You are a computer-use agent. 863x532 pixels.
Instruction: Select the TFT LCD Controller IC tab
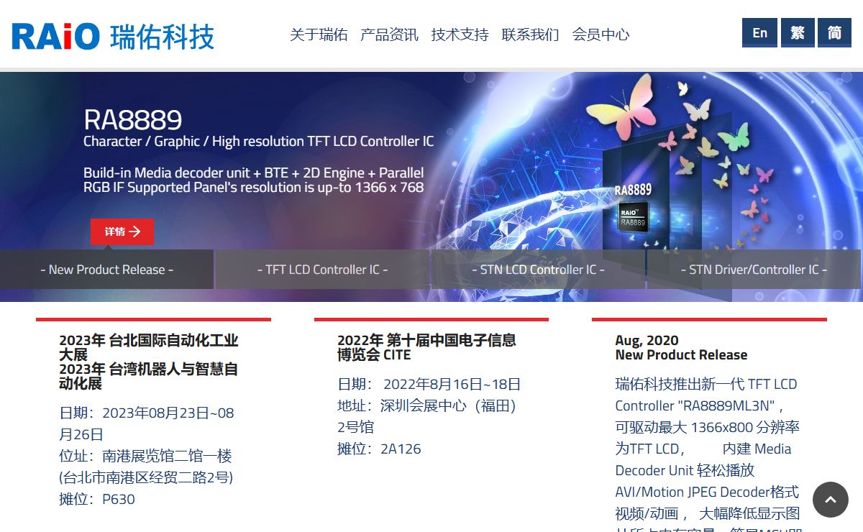pyautogui.click(x=322, y=270)
